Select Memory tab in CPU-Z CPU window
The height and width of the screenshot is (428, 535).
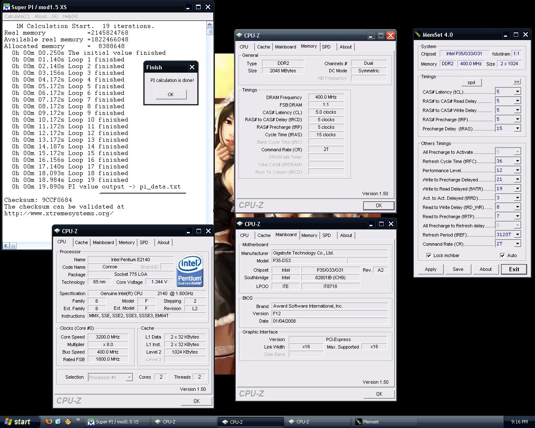[127, 242]
